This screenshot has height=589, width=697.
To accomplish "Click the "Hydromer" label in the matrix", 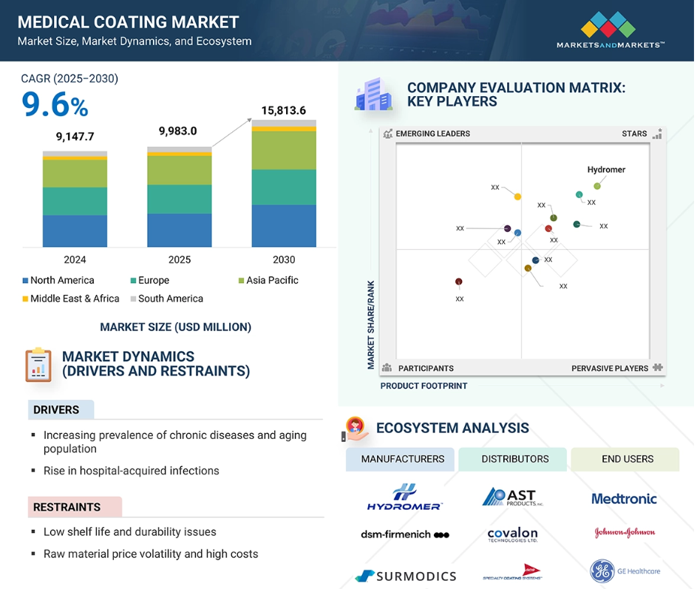I will point(606,169).
